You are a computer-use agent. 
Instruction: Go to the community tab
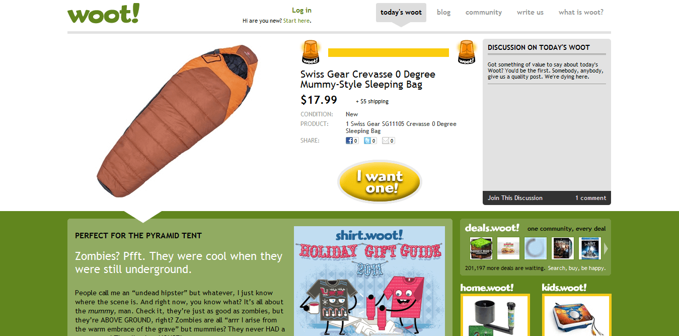tap(484, 12)
